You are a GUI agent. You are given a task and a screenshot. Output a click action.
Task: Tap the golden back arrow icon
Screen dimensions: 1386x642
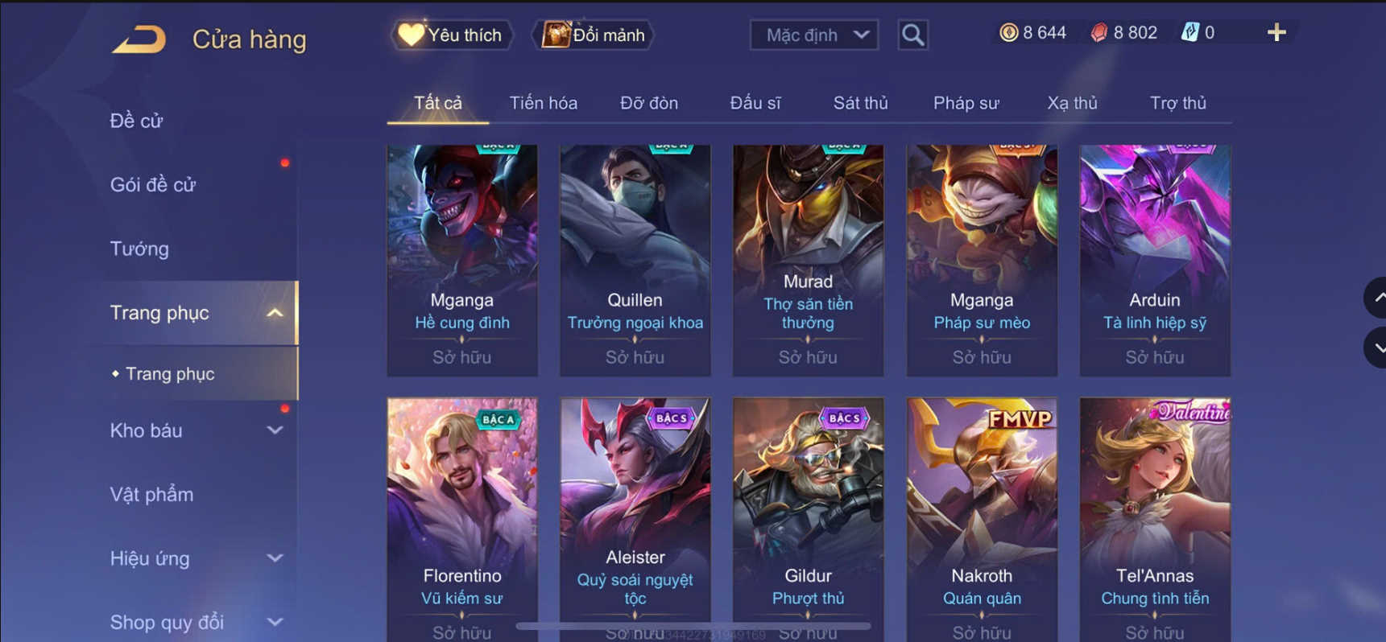[139, 39]
